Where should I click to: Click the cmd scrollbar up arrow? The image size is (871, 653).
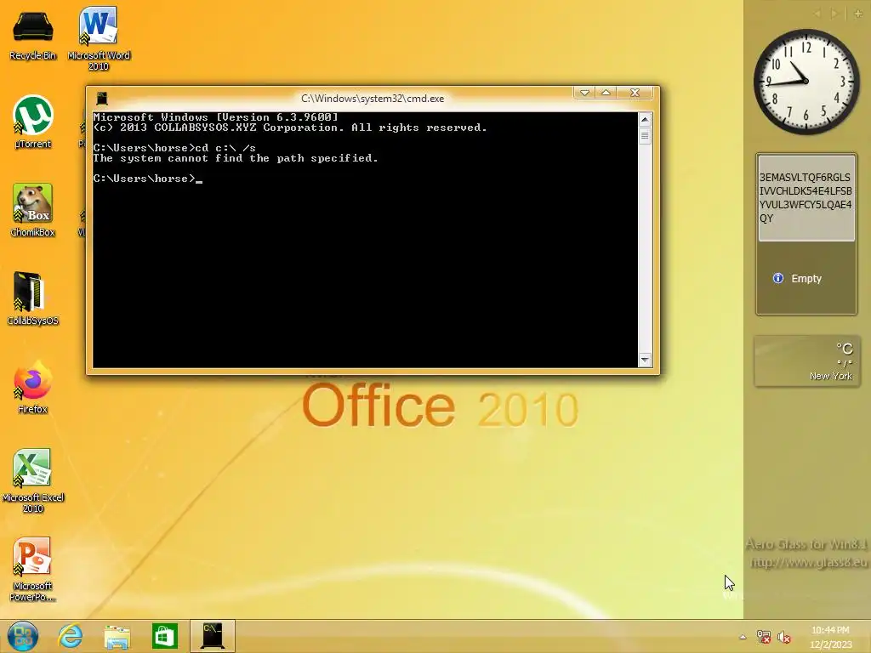click(645, 119)
